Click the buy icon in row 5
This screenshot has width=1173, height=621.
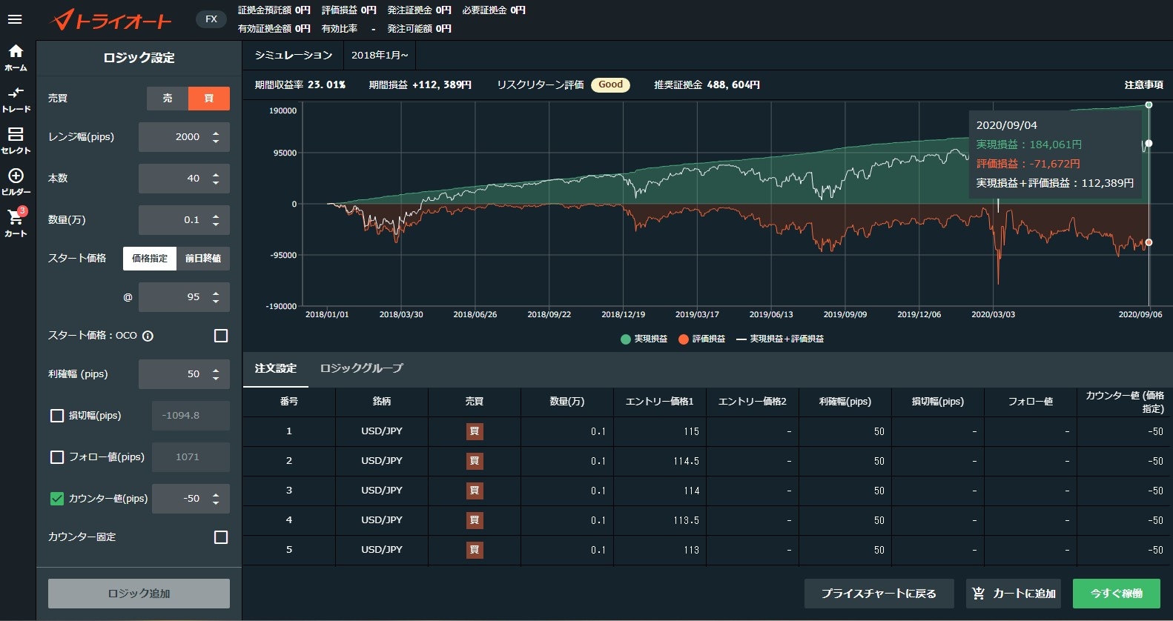475,550
